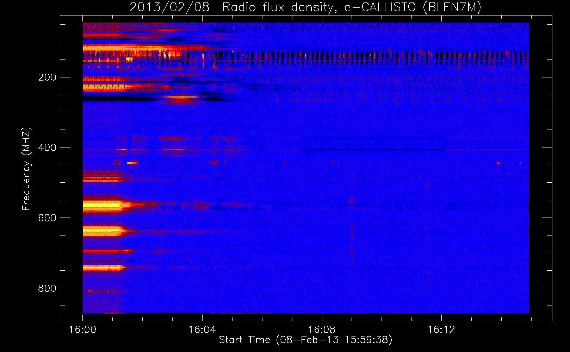Click the 'Start Time (08-Feb-13 15:59:38)' axis label

(x=305, y=340)
